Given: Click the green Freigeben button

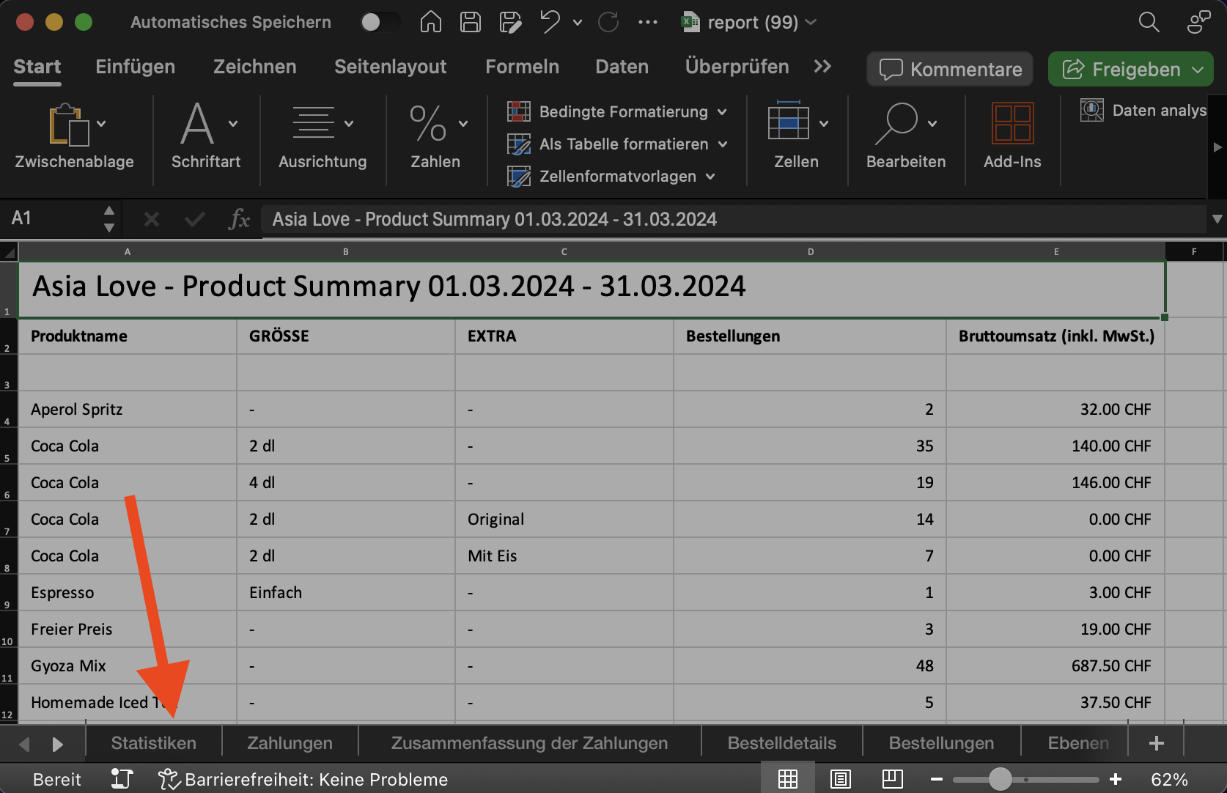Looking at the screenshot, I should pyautogui.click(x=1131, y=70).
